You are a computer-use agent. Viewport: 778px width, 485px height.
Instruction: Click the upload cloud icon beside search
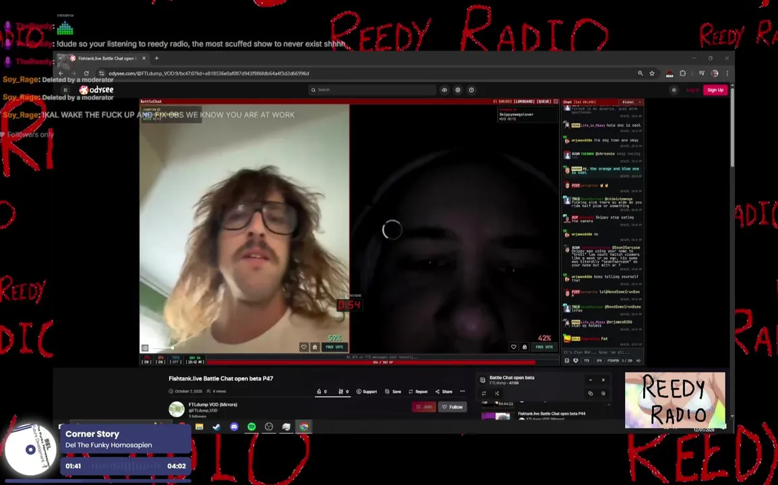click(444, 90)
